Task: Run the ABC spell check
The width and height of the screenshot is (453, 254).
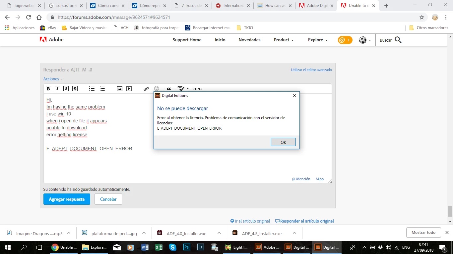Action: click(x=181, y=88)
